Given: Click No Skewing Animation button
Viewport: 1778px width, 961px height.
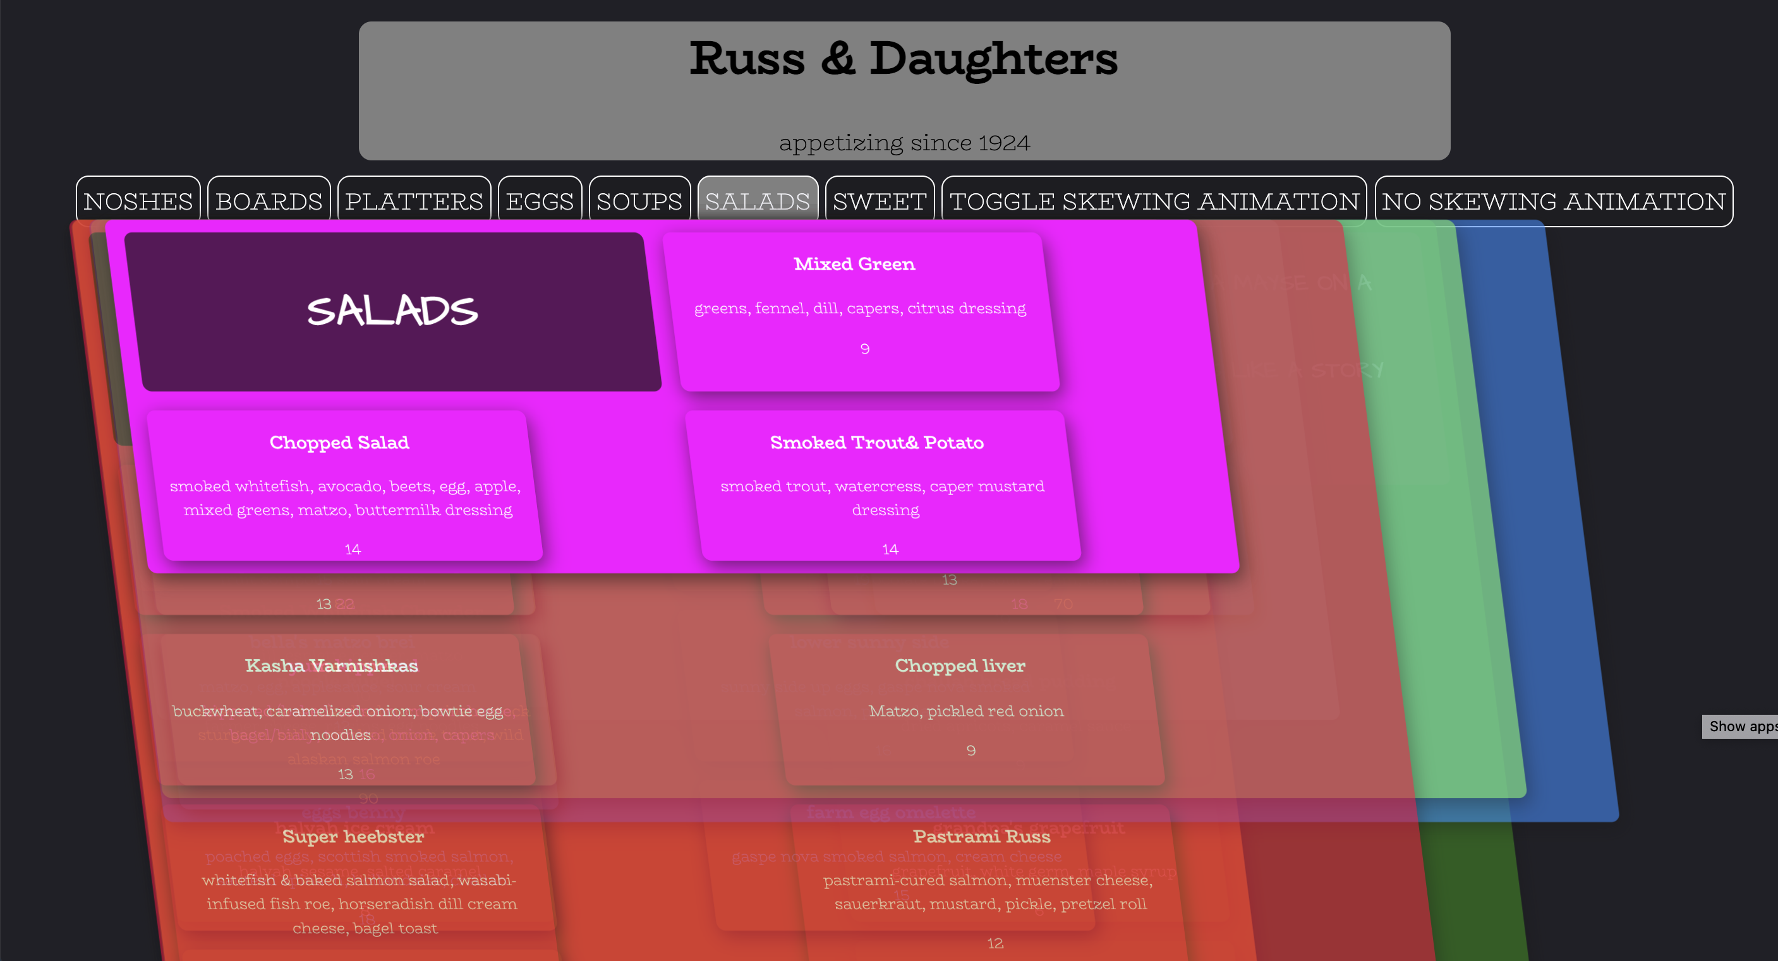Looking at the screenshot, I should point(1553,201).
